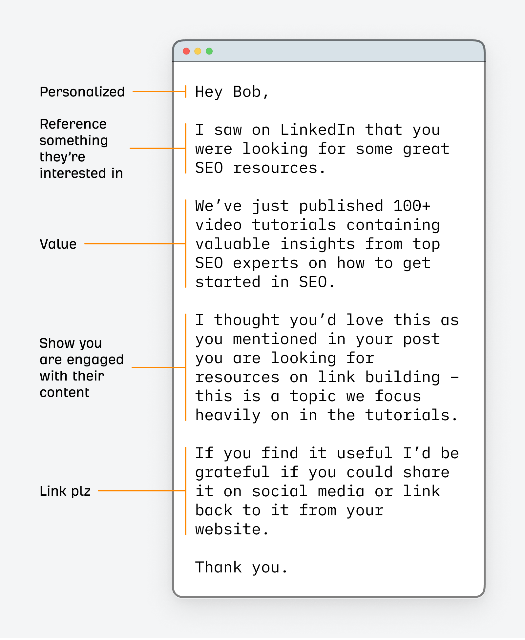Viewport: 525px width, 640px height.
Task: Click the orange connector line beside "Link plz"
Action: pos(141,491)
